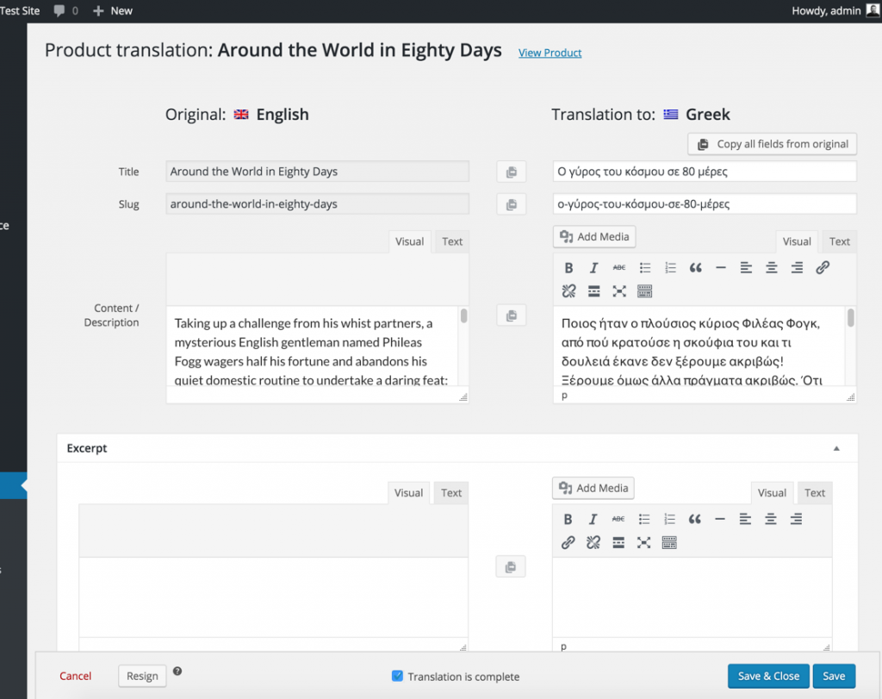882x699 pixels.
Task: Copy Slug field from original
Action: tap(512, 204)
